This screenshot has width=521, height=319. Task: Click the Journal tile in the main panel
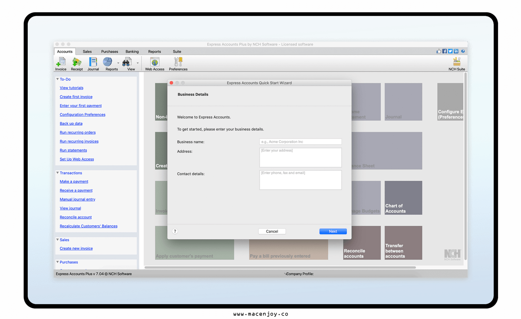[x=403, y=102]
